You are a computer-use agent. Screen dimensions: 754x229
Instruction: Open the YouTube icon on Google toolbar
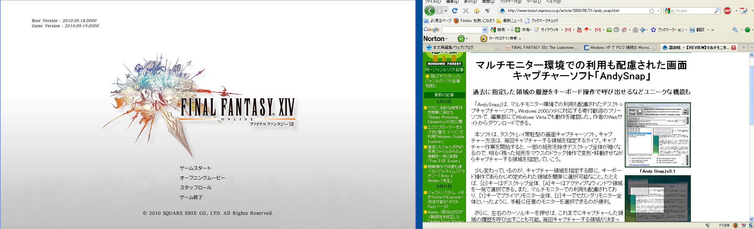click(x=579, y=29)
